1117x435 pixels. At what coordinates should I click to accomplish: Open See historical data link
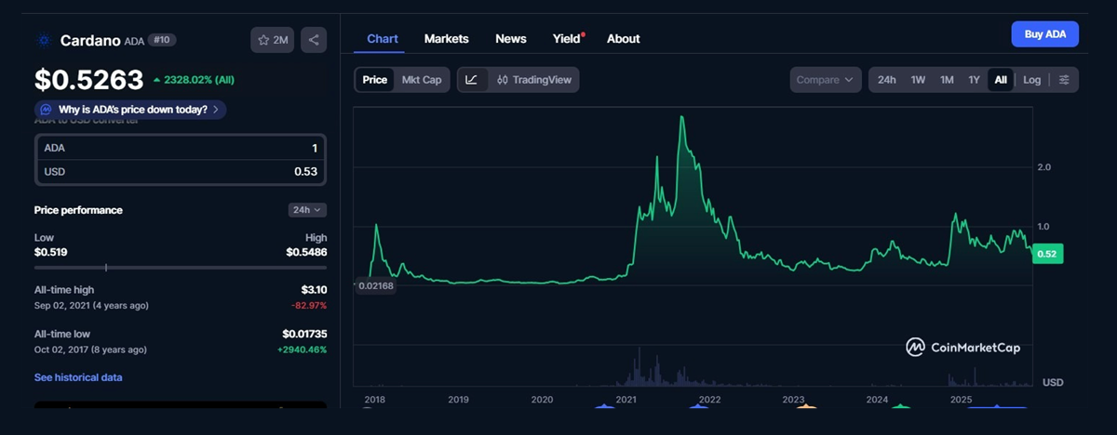coord(78,377)
